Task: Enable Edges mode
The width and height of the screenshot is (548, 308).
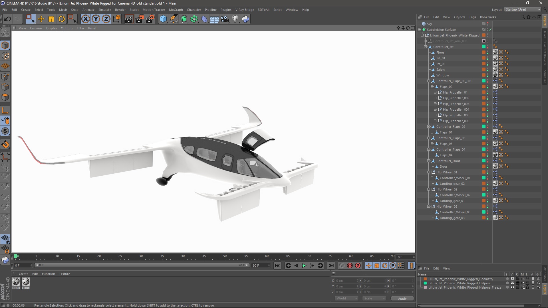Action: click(x=5, y=87)
